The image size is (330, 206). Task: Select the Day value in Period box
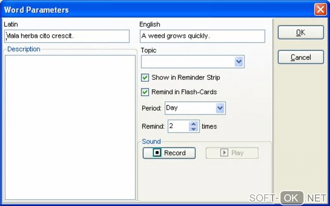pyautogui.click(x=189, y=108)
